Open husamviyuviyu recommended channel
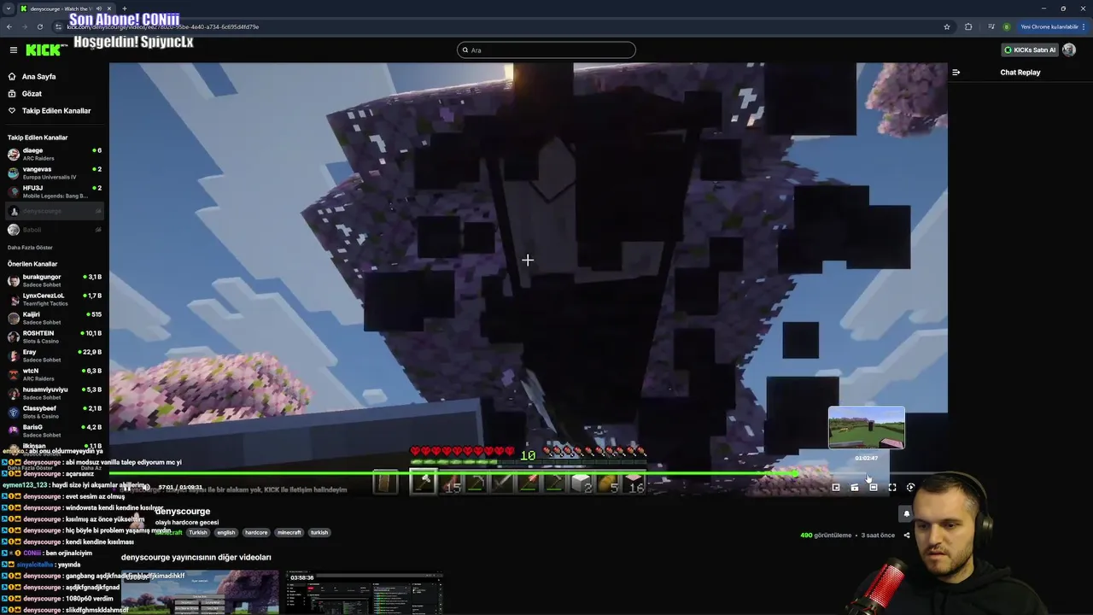The width and height of the screenshot is (1093, 615). (x=53, y=393)
